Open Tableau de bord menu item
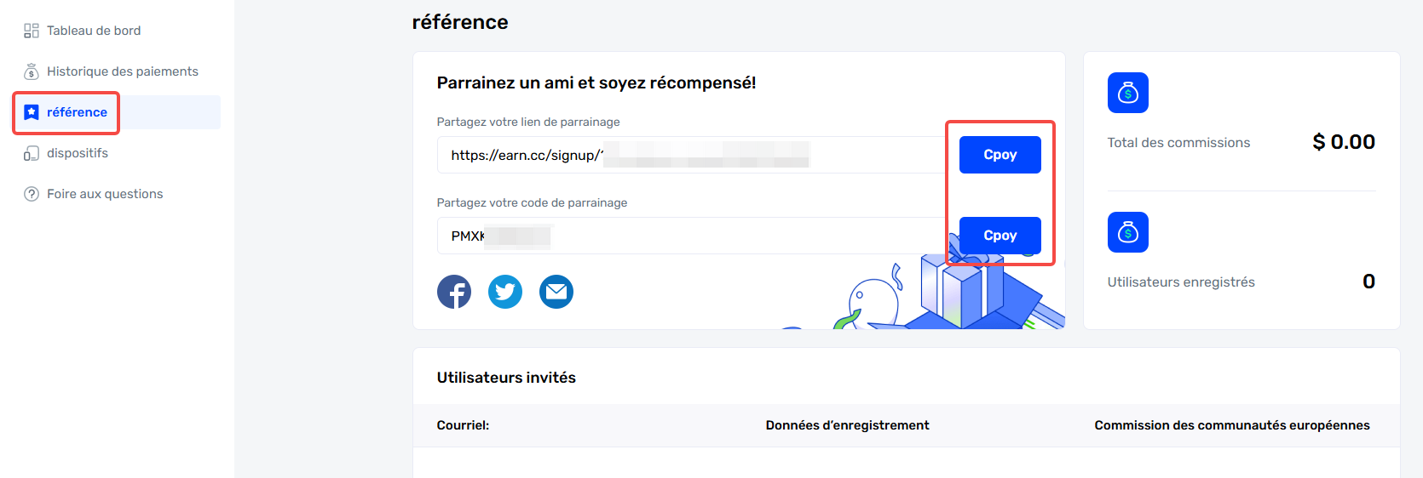Viewport: 1423px width, 478px height. [94, 31]
